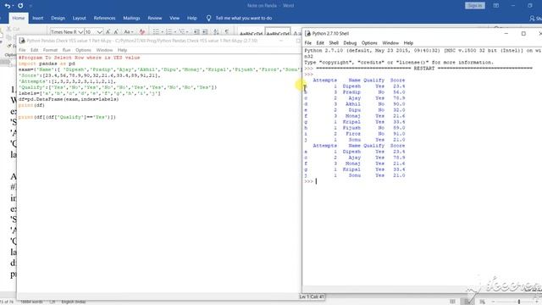Click the Tell me lightbulb icon
Viewport: 542px width, 305px height.
coord(209,18)
